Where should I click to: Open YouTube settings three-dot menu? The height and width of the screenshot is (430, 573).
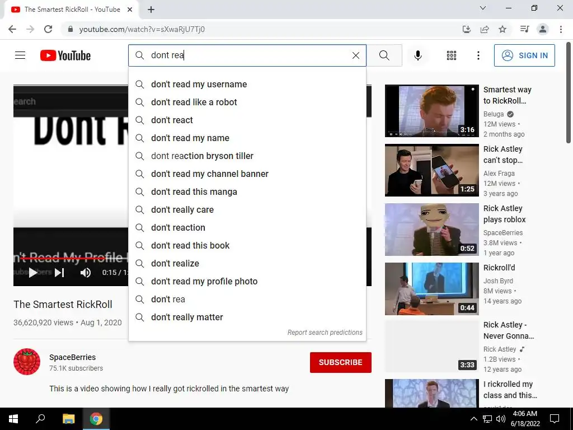[478, 55]
